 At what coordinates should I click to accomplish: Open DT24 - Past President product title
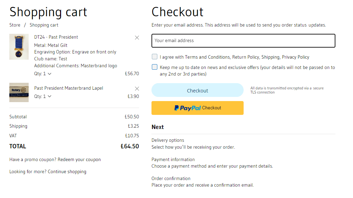pyautogui.click(x=56, y=37)
